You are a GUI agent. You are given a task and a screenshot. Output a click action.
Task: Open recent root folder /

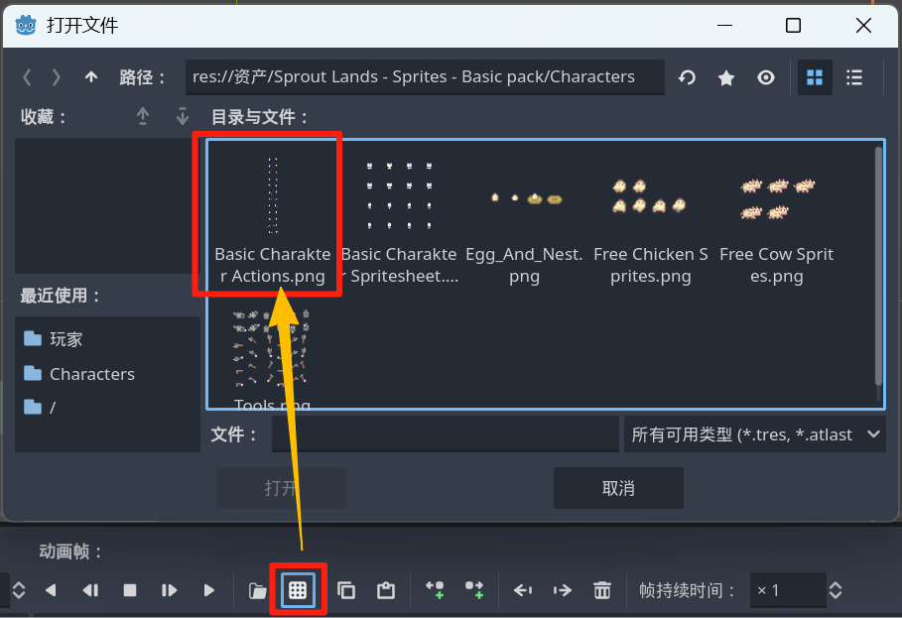coord(107,408)
